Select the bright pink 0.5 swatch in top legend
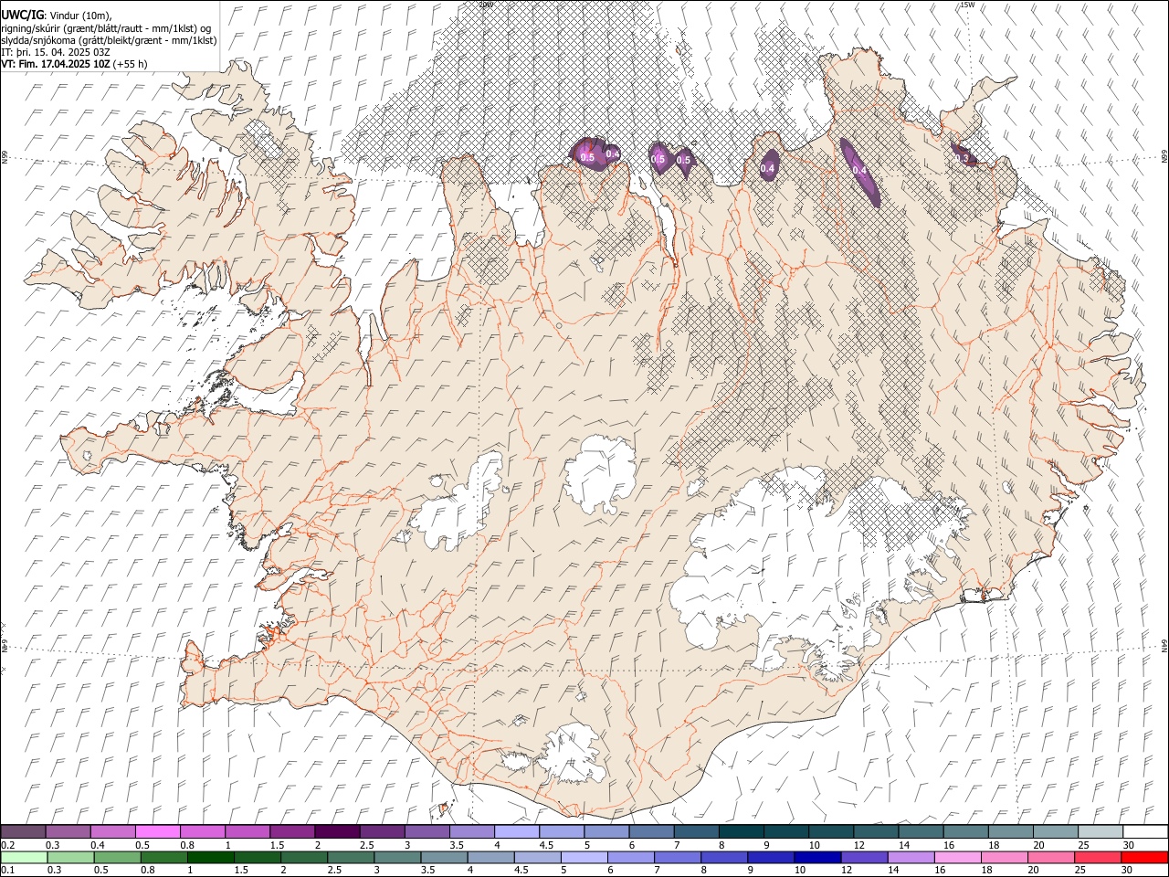Image resolution: width=1169 pixels, height=877 pixels. tap(157, 832)
